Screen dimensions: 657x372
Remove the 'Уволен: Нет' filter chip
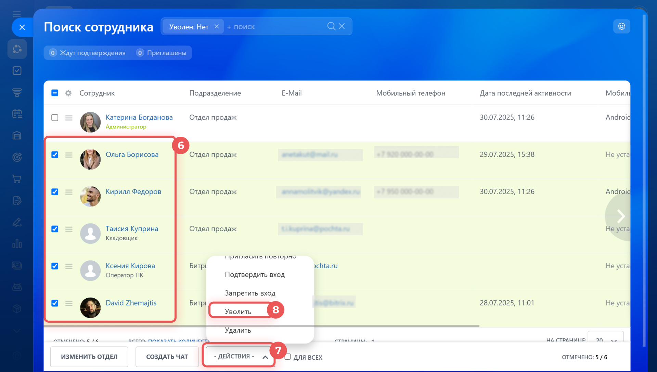(217, 26)
